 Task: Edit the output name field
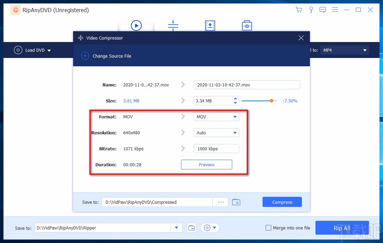tap(247, 85)
